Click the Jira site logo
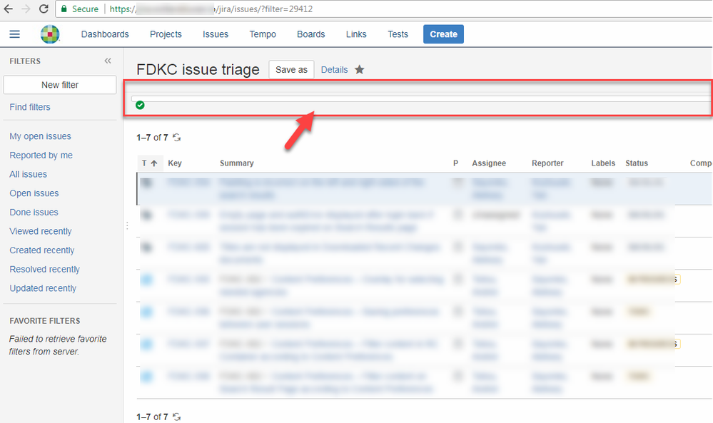The image size is (713, 423). pyautogui.click(x=50, y=34)
